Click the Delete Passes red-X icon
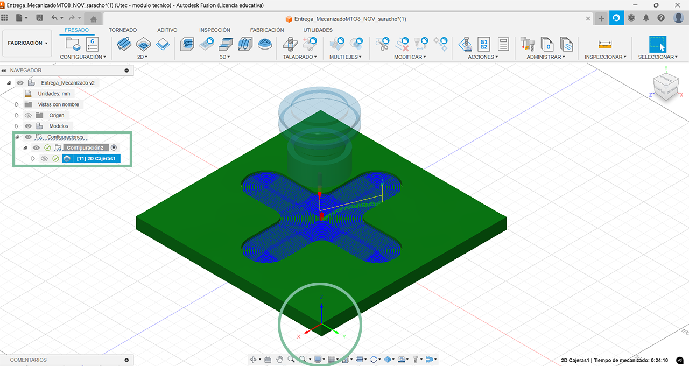 (x=402, y=44)
